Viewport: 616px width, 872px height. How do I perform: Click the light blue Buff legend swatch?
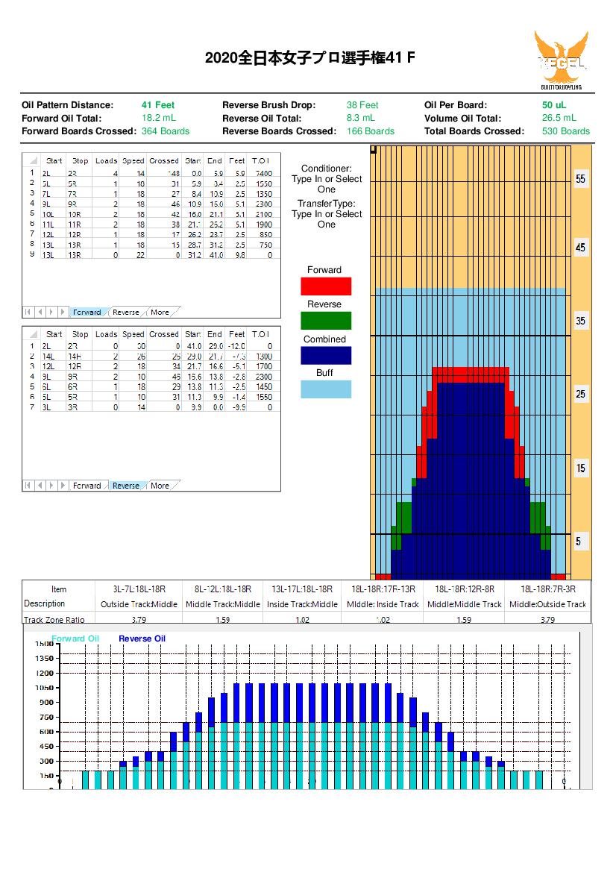point(326,389)
